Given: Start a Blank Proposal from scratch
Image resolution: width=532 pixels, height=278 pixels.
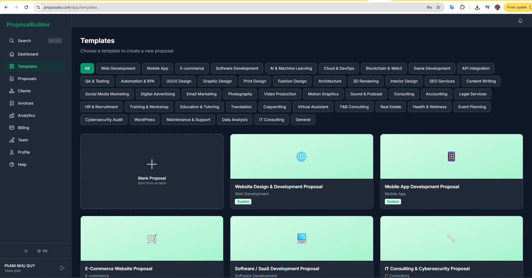Looking at the screenshot, I should [x=152, y=171].
